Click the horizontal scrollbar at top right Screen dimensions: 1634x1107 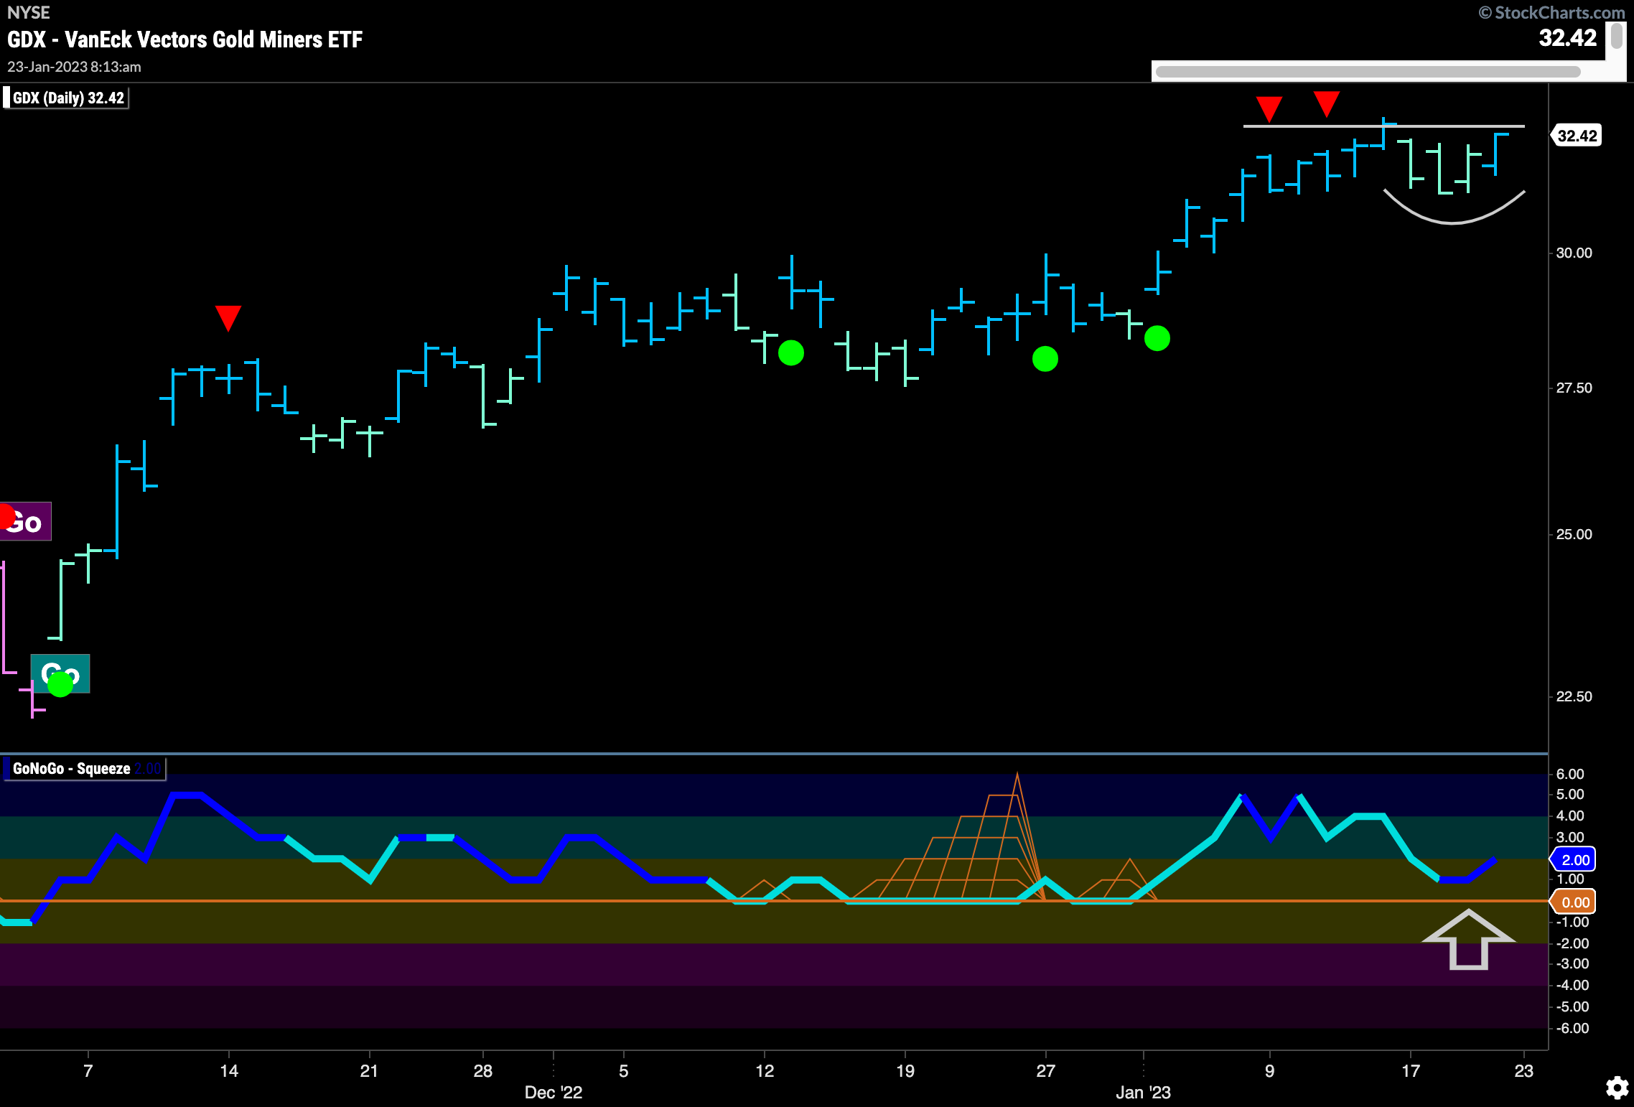(1368, 72)
